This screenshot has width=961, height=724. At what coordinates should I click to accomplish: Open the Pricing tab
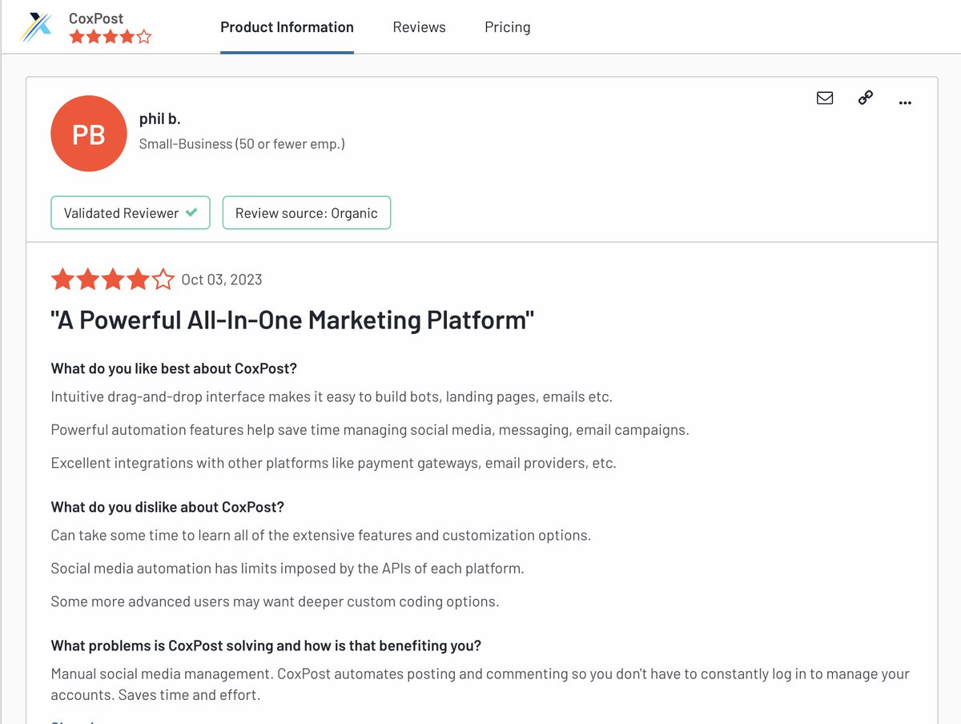[507, 27]
